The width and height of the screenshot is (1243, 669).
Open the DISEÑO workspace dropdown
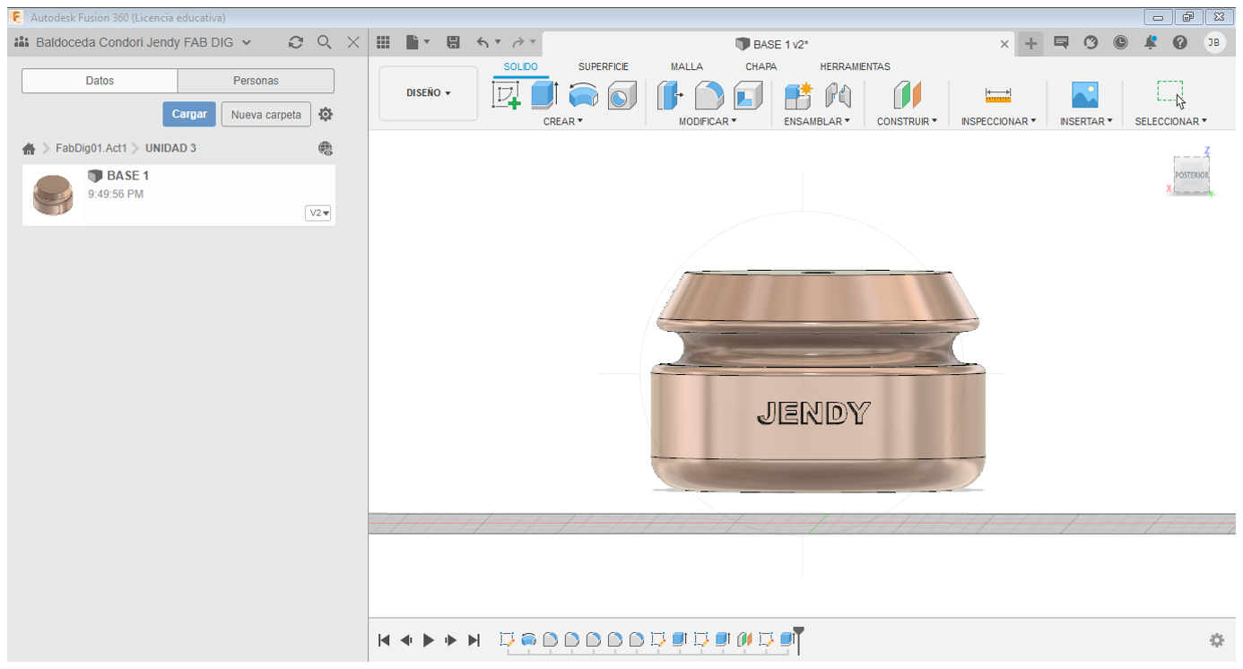pos(429,93)
